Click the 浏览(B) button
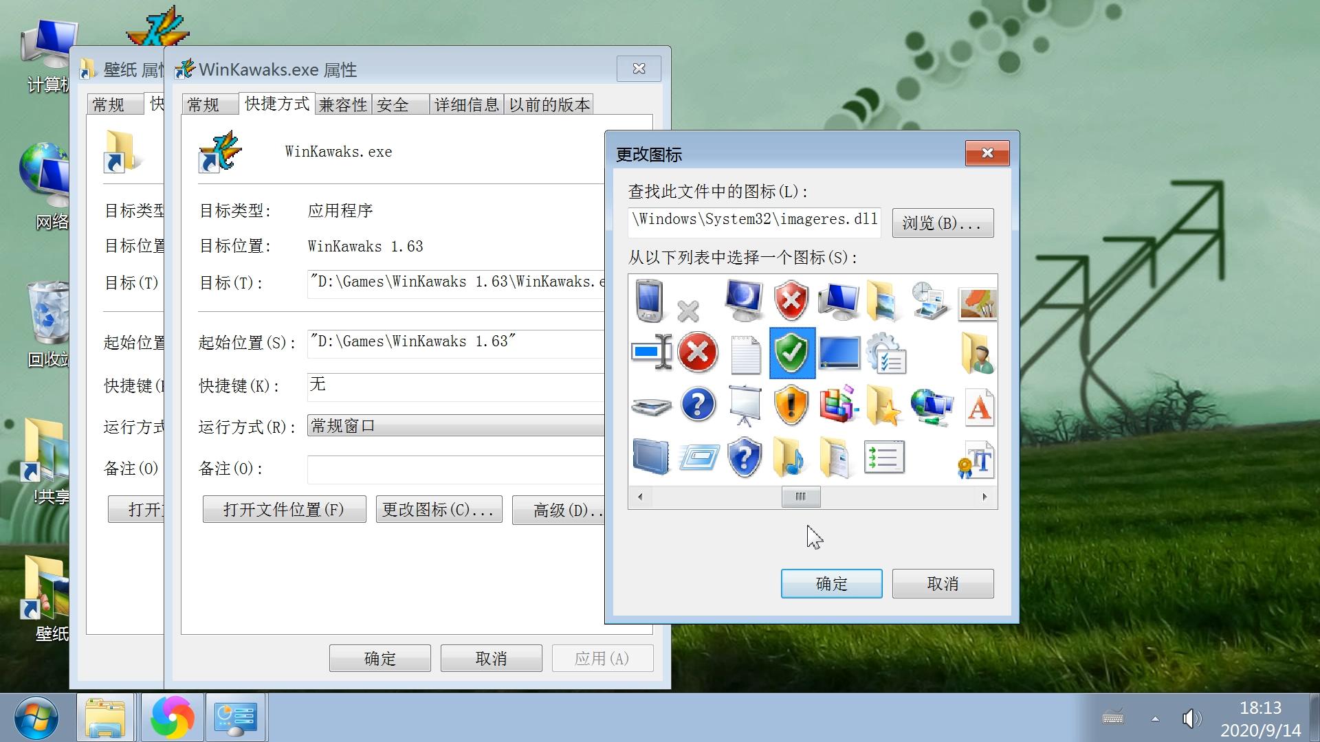 pos(943,223)
